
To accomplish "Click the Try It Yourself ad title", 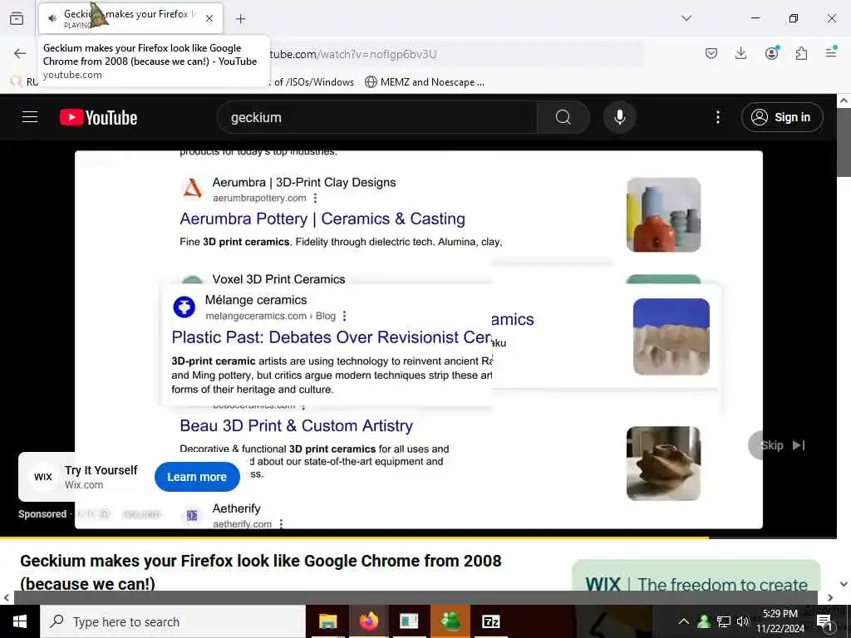I will coord(101,470).
